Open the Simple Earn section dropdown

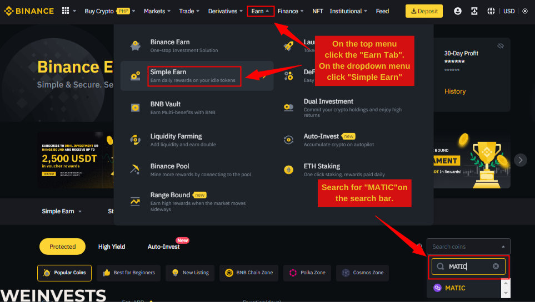(x=62, y=211)
